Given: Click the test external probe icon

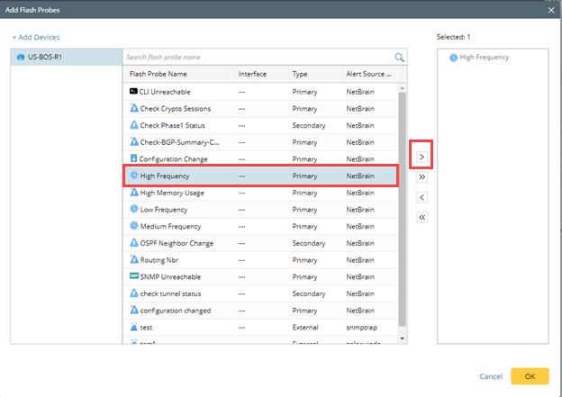Looking at the screenshot, I should pyautogui.click(x=133, y=328).
